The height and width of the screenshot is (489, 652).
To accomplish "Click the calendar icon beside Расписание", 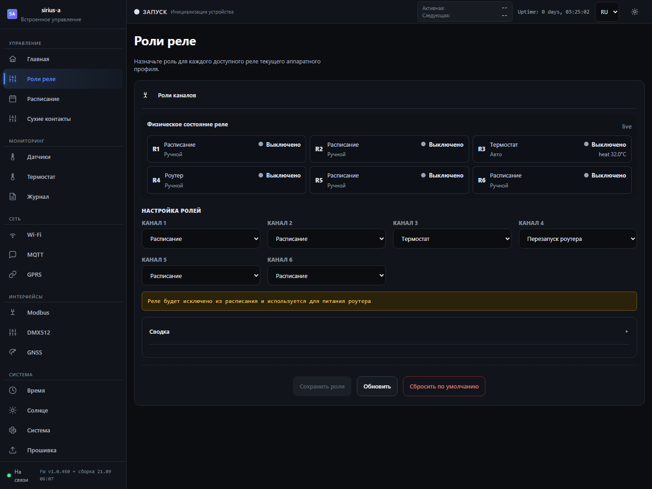I will tap(13, 99).
